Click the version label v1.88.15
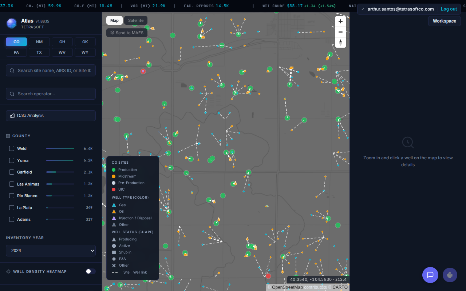 (x=42, y=21)
